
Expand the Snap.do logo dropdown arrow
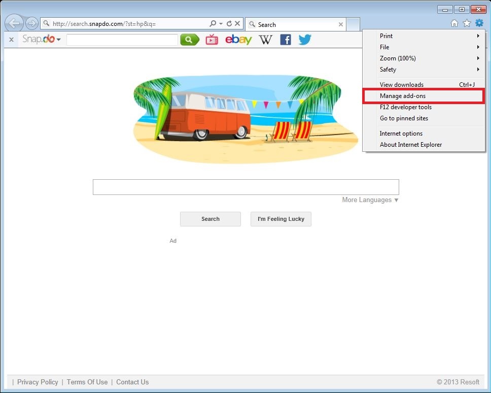click(x=58, y=39)
